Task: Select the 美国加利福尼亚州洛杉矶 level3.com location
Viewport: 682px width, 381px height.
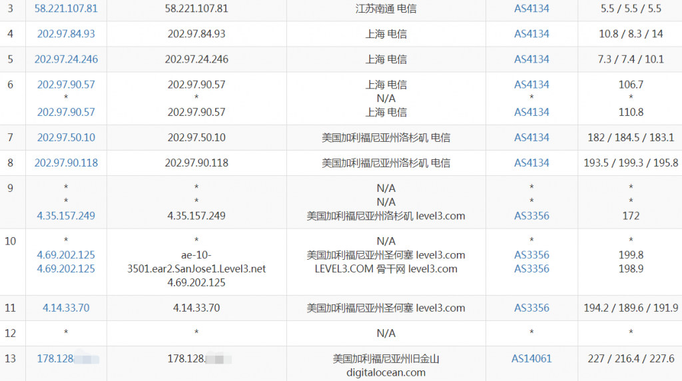Action: coord(386,216)
